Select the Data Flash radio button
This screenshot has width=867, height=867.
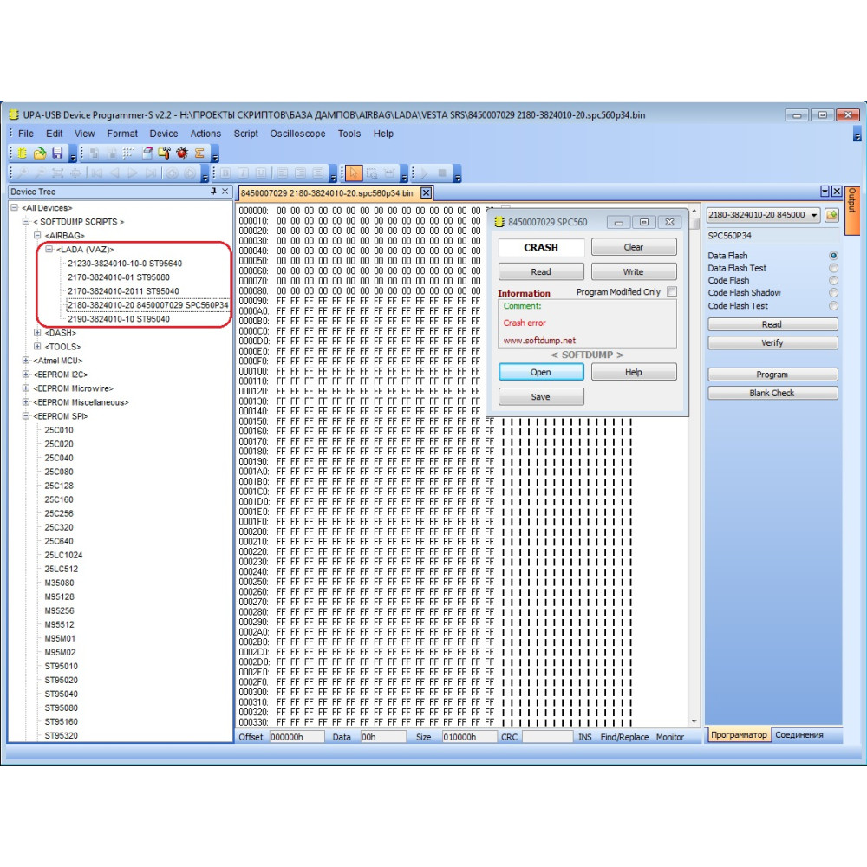point(833,256)
